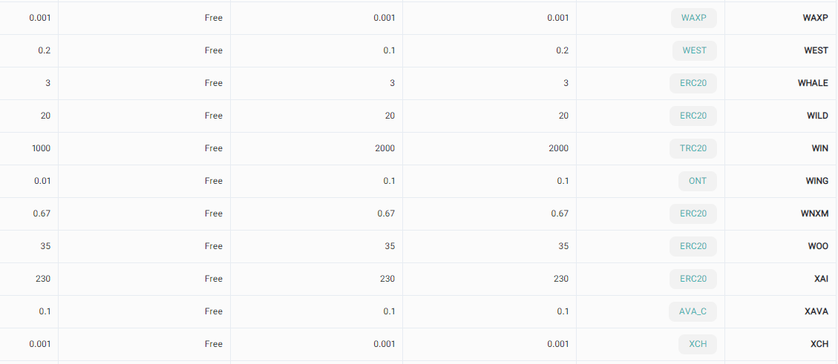Viewport: 838px width, 364px height.
Task: Select the WILD coin name
Action: click(817, 116)
